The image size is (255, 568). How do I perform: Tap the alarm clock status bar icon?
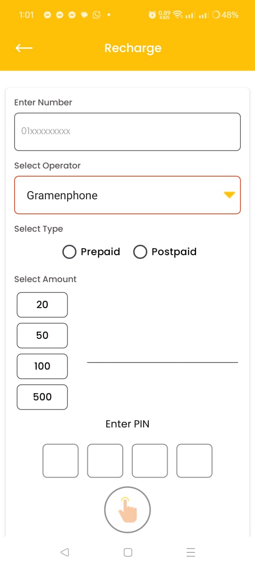point(152,15)
